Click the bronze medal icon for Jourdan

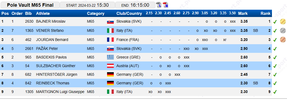283,40
